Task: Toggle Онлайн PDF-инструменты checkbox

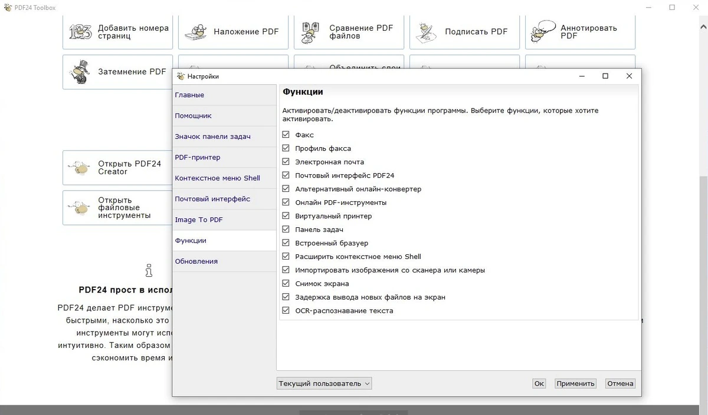Action: pos(286,202)
